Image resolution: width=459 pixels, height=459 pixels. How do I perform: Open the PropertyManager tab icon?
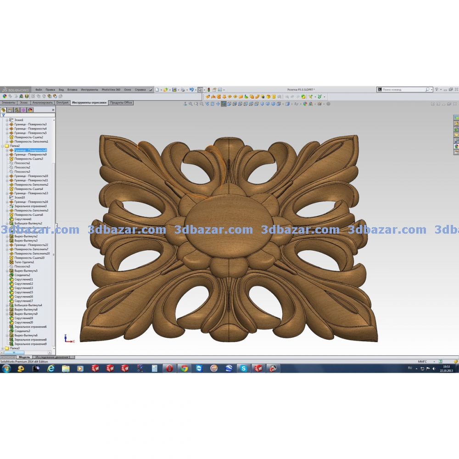10,110
